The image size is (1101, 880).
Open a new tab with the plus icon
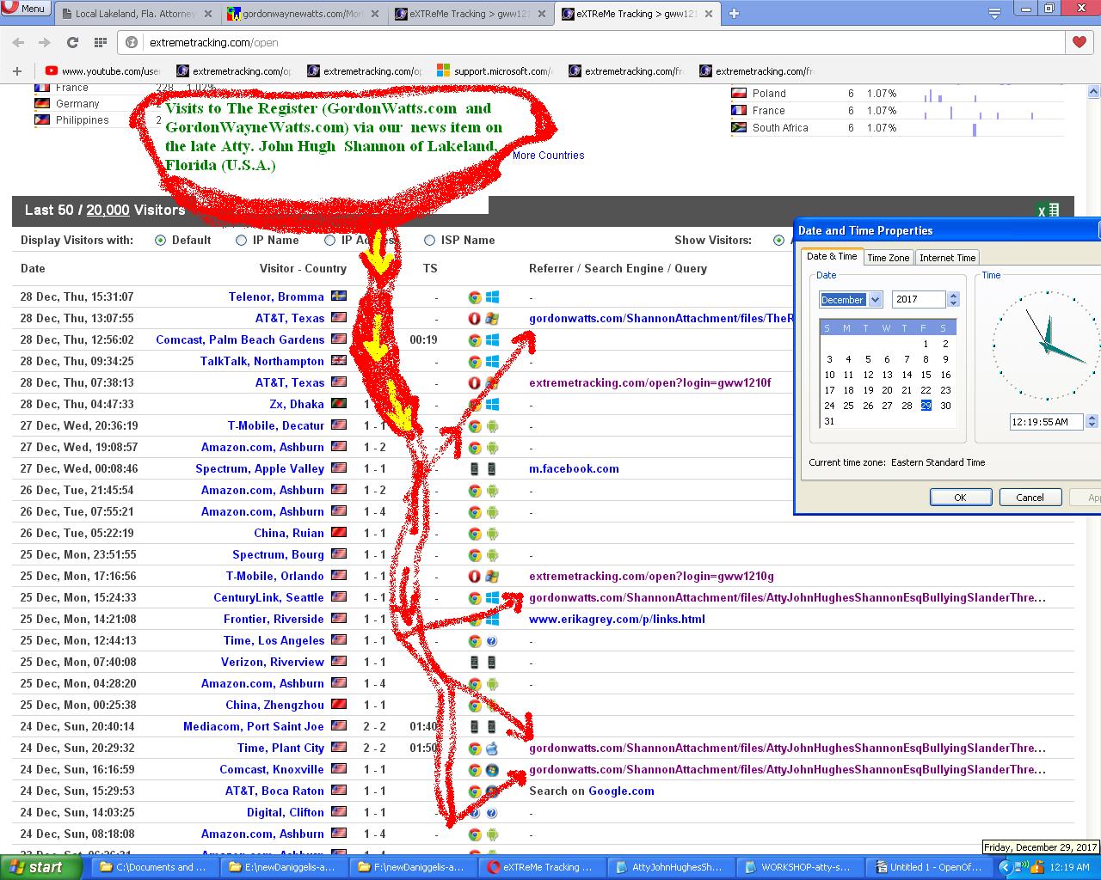click(734, 14)
